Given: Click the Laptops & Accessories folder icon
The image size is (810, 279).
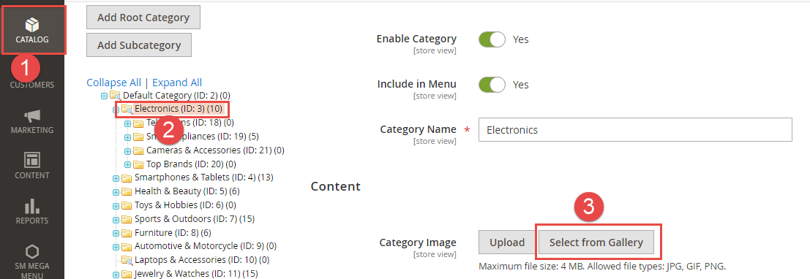Looking at the screenshot, I should click(127, 259).
